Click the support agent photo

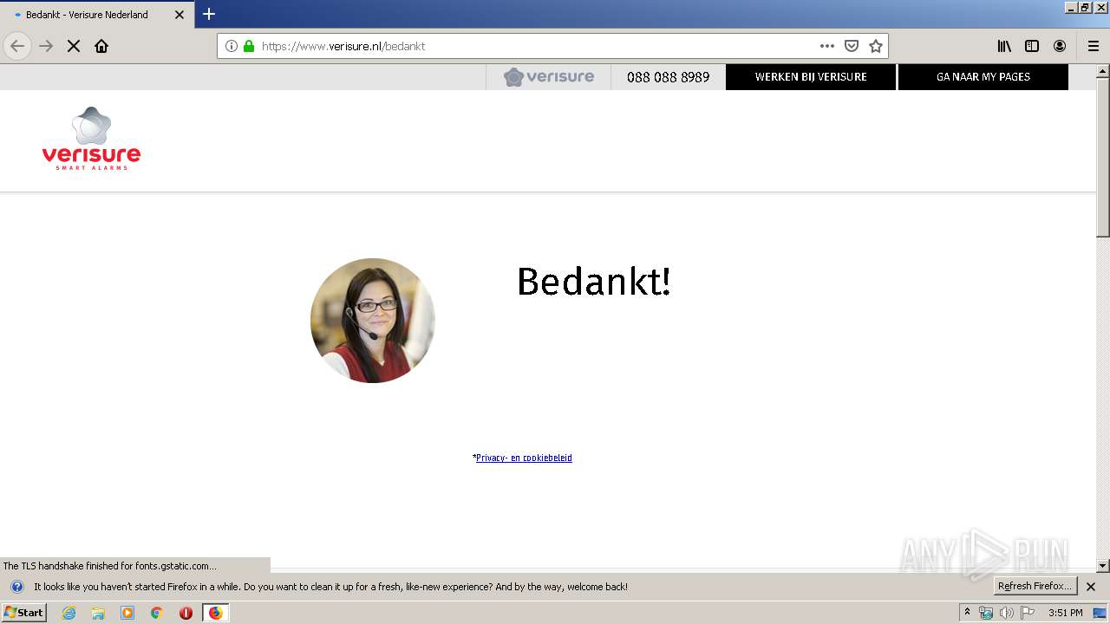point(373,321)
